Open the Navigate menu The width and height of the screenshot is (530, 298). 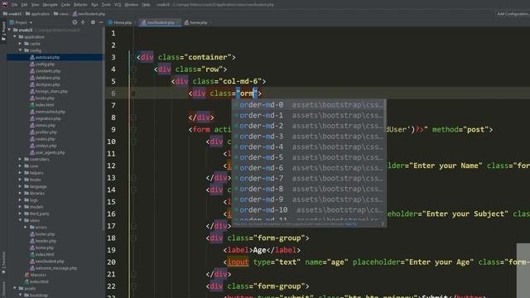coord(50,5)
